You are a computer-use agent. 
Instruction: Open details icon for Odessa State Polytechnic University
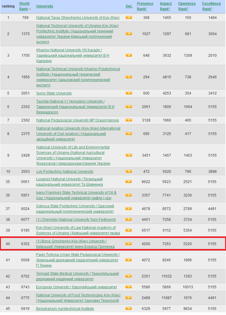129,208
